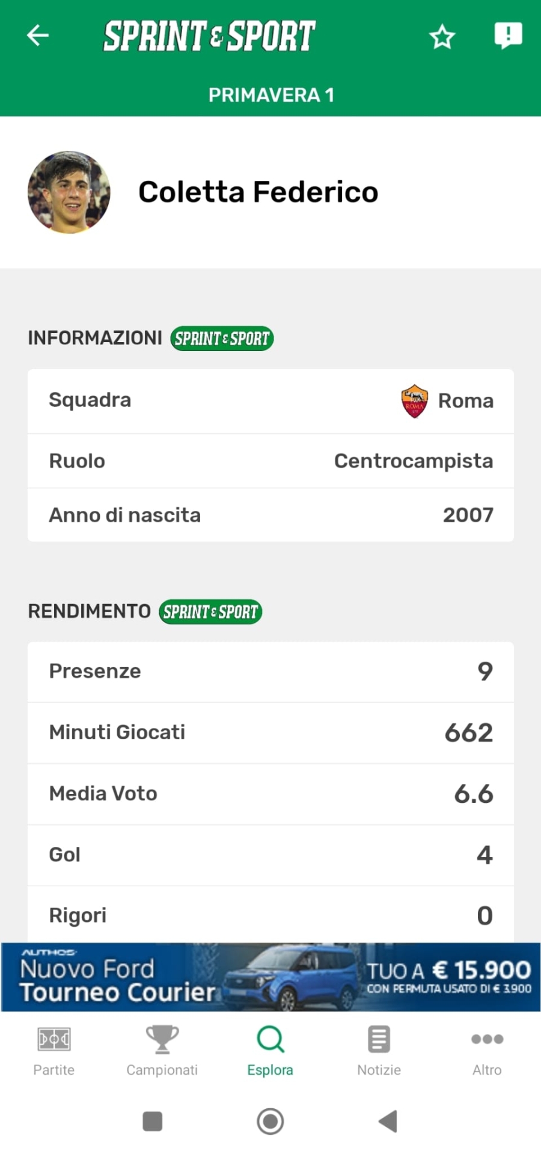Screen dimensions: 541x1154
Task: Tap the Roma team name
Action: coord(466,401)
